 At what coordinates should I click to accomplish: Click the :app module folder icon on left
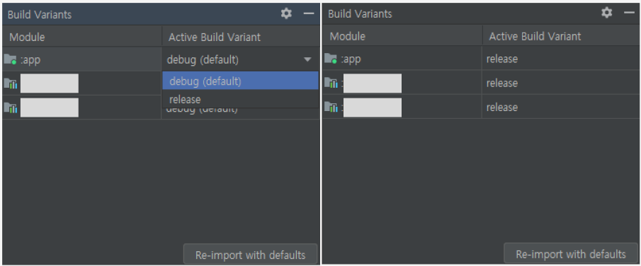point(10,59)
